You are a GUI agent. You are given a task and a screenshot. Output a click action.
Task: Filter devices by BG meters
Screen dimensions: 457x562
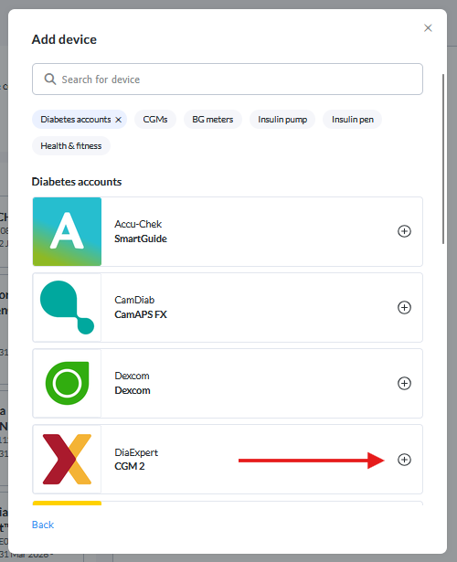[x=213, y=120]
